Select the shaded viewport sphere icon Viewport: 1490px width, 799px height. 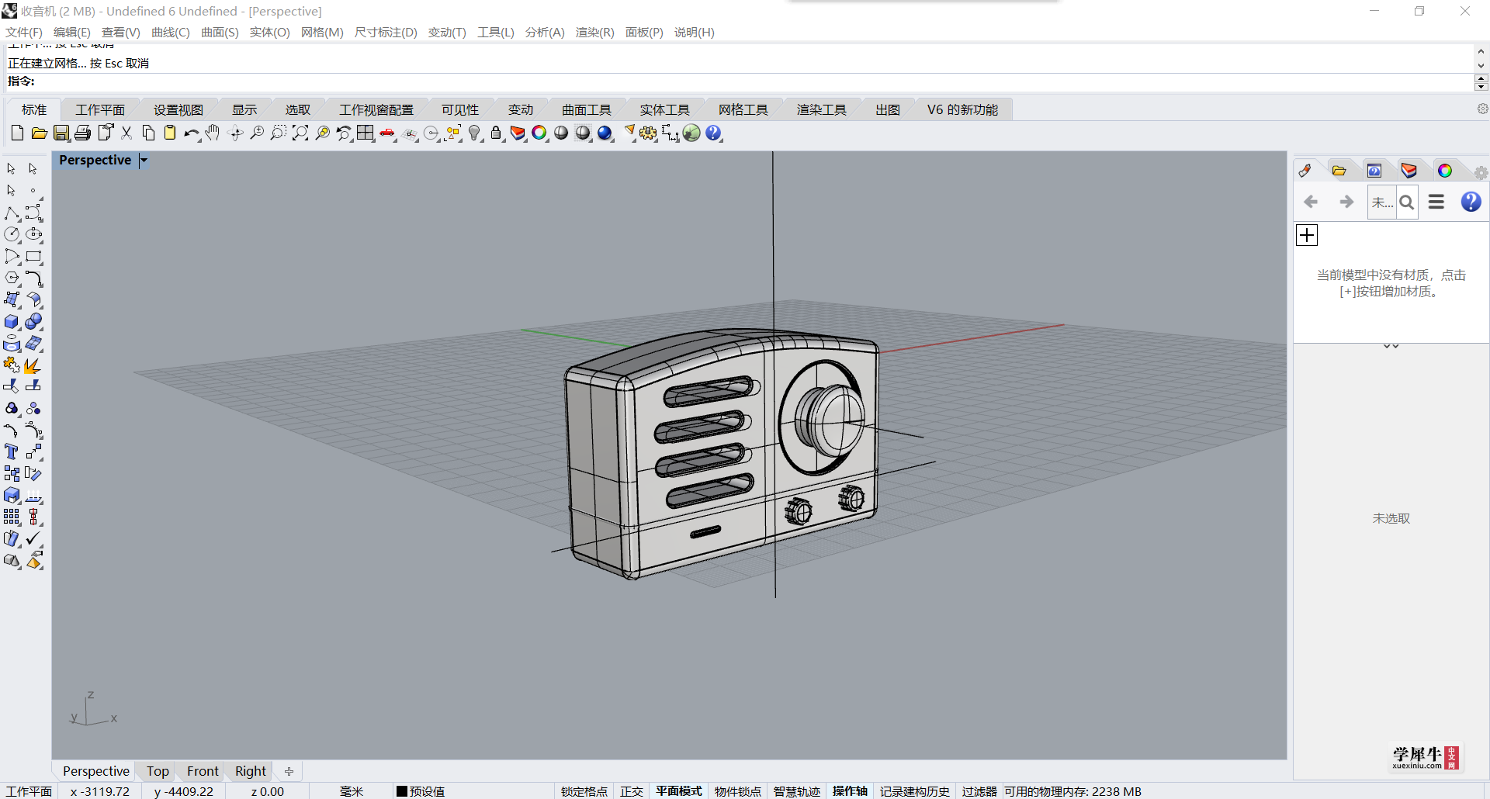561,133
